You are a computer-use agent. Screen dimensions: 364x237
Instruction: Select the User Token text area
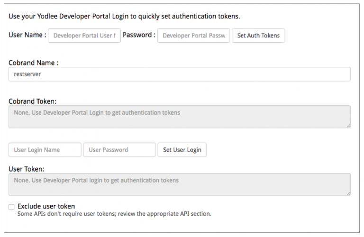click(x=180, y=184)
